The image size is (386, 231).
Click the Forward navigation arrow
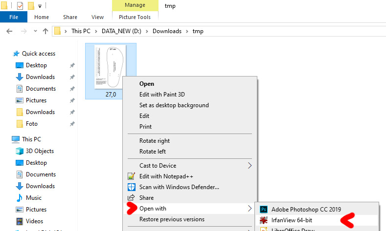click(x=23, y=31)
